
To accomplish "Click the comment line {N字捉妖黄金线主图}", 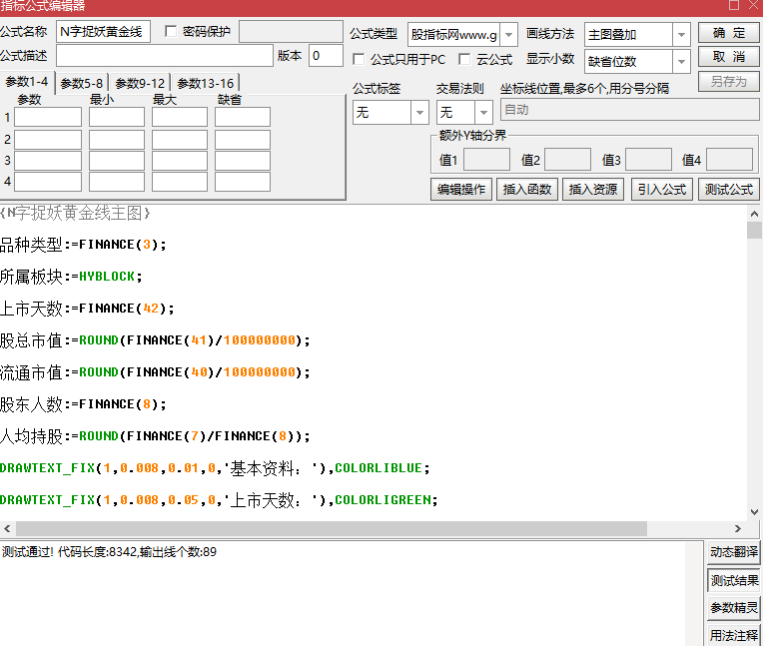I will point(75,213).
